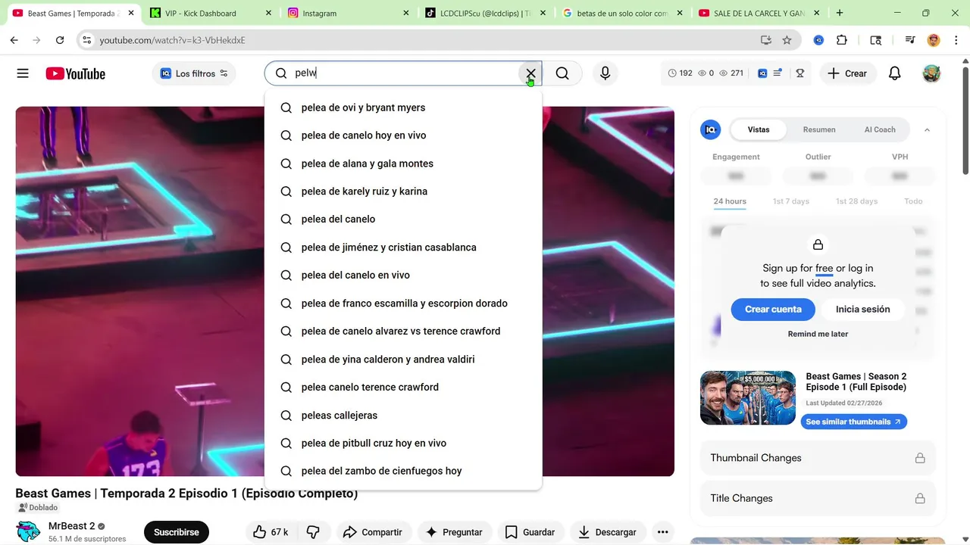Click the Crear cuenta button
This screenshot has height=545, width=970.
(773, 309)
